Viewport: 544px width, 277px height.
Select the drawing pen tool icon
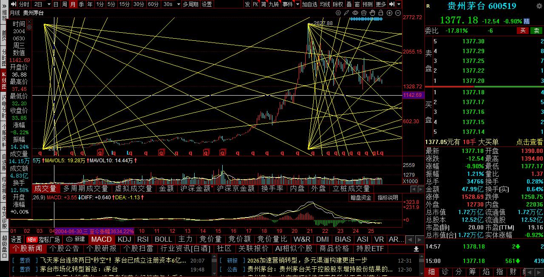tap(347, 13)
